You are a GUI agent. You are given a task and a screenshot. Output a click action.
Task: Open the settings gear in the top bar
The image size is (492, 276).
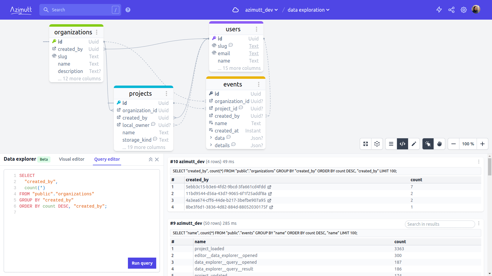click(464, 10)
